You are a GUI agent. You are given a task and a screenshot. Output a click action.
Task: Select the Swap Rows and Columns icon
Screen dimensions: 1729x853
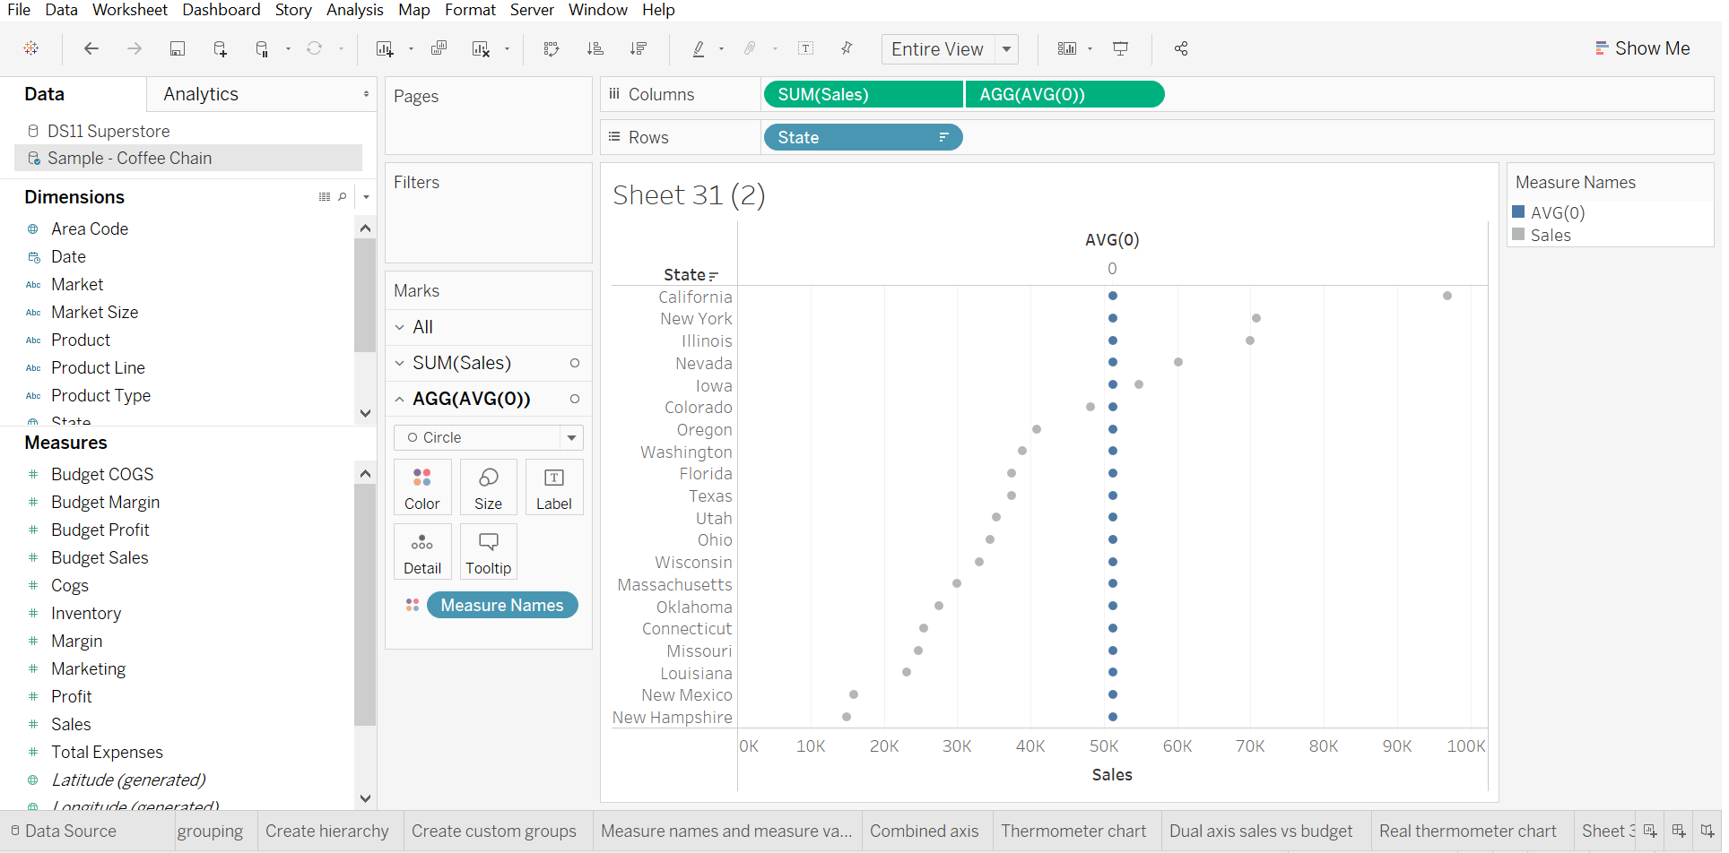[x=552, y=48]
